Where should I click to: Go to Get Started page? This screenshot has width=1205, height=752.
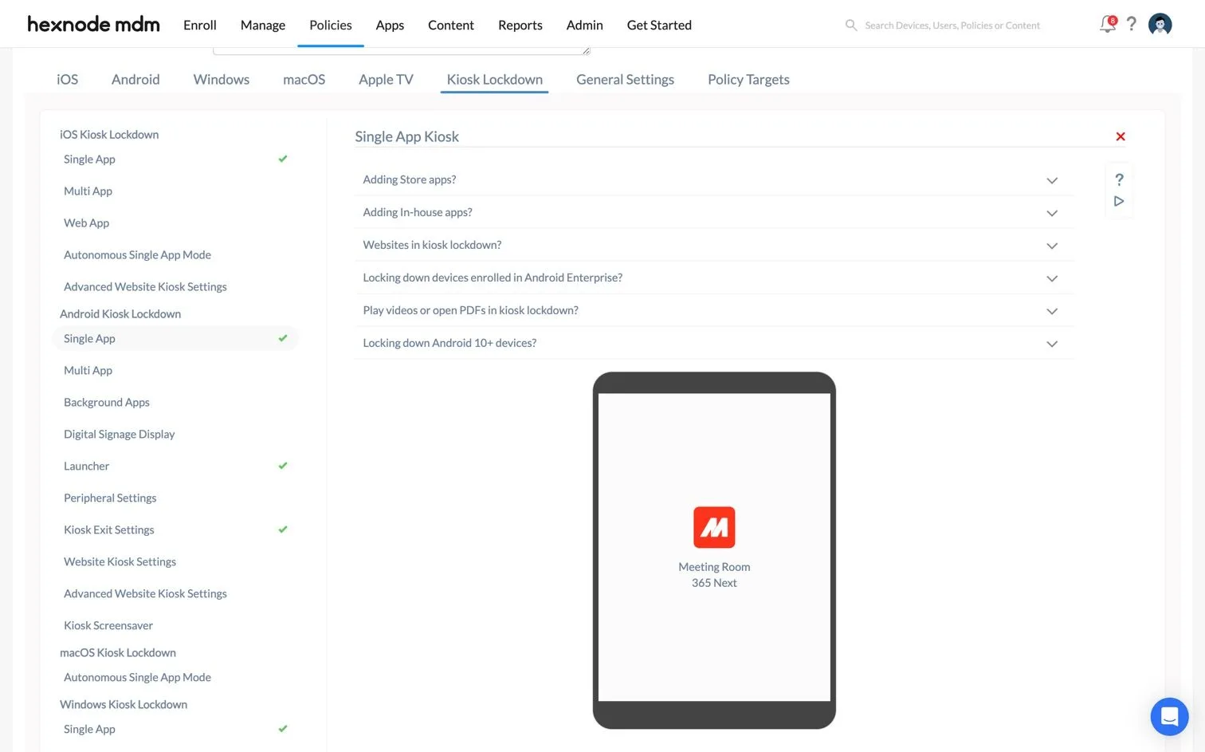point(659,25)
